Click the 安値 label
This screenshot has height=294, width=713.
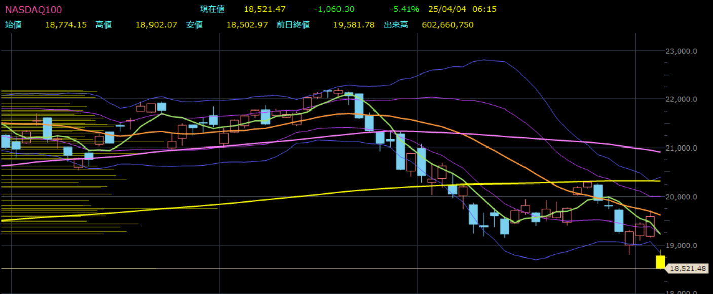point(194,24)
